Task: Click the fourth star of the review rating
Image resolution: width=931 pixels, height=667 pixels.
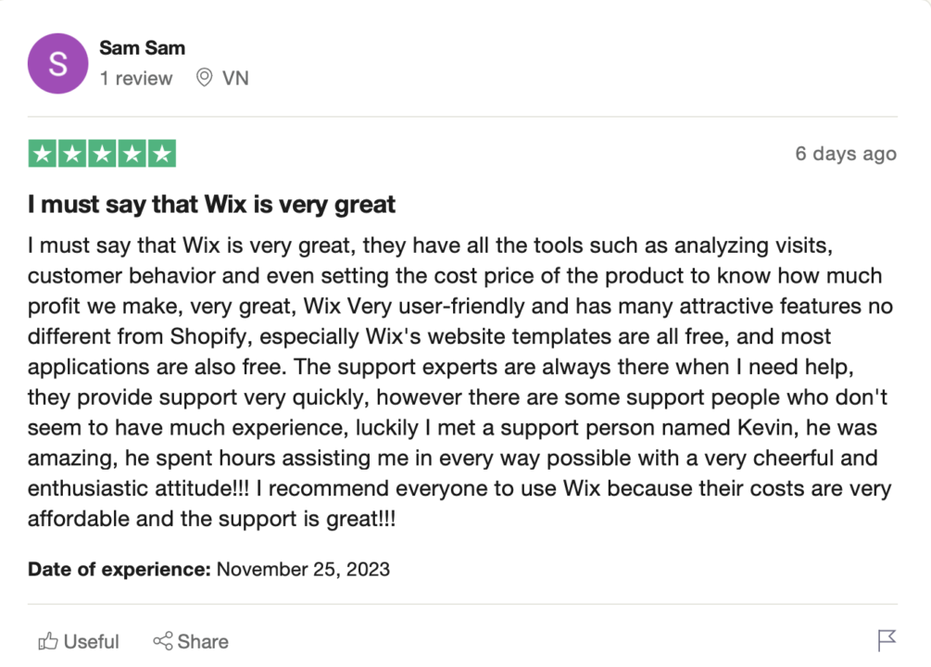Action: tap(132, 153)
